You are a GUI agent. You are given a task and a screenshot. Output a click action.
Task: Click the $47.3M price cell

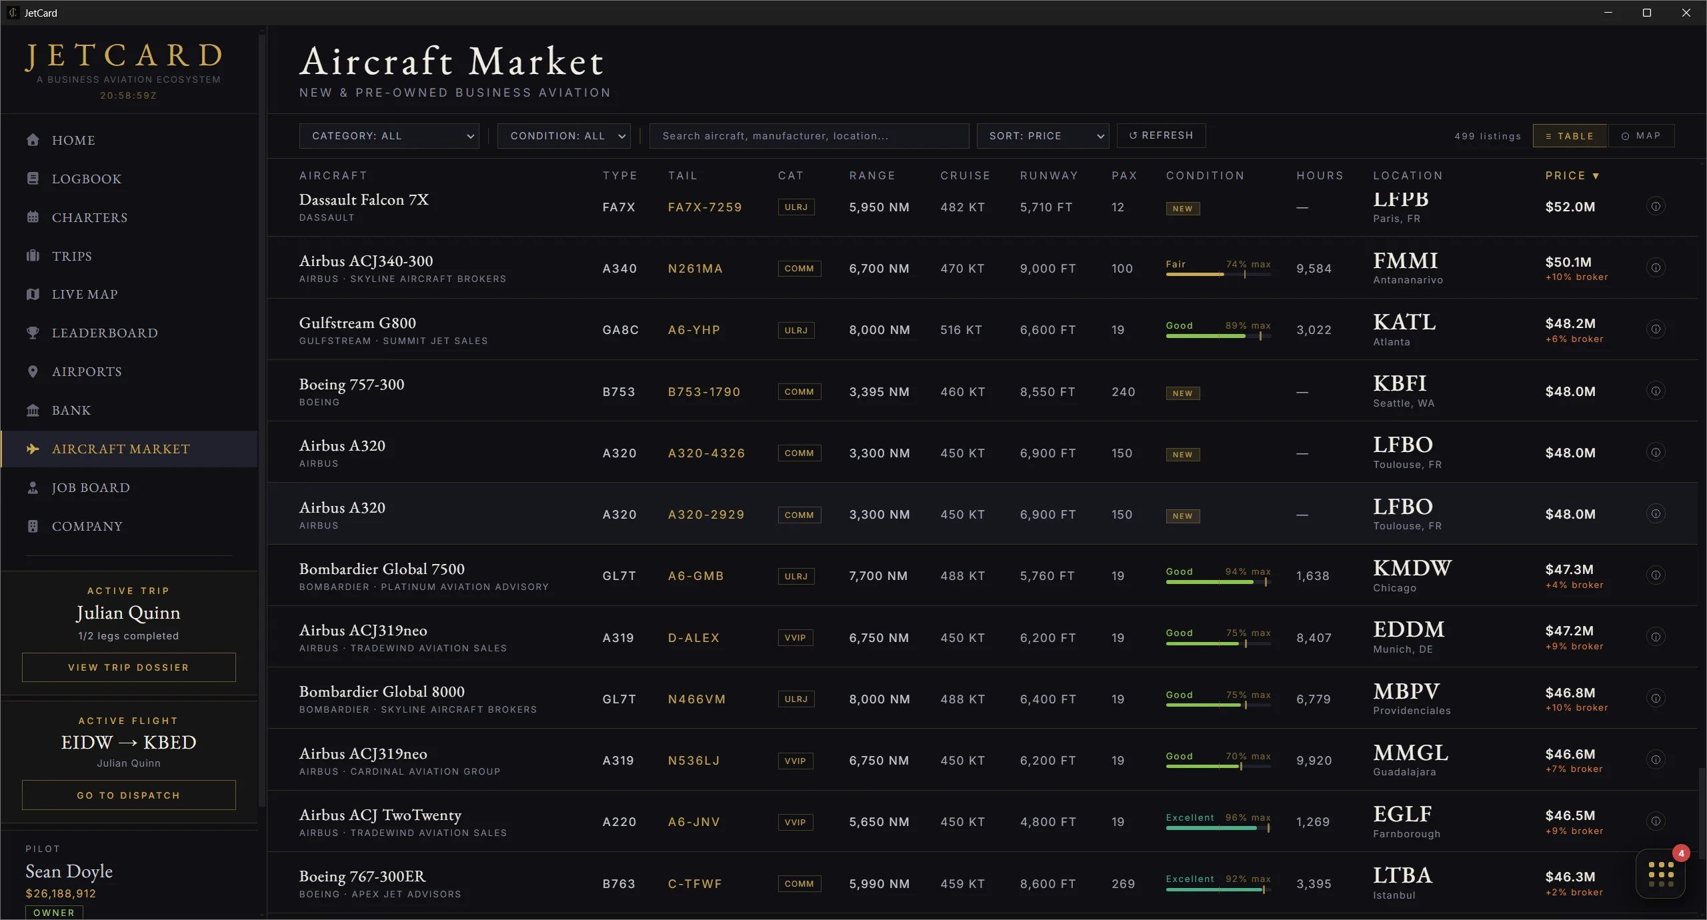1574,576
